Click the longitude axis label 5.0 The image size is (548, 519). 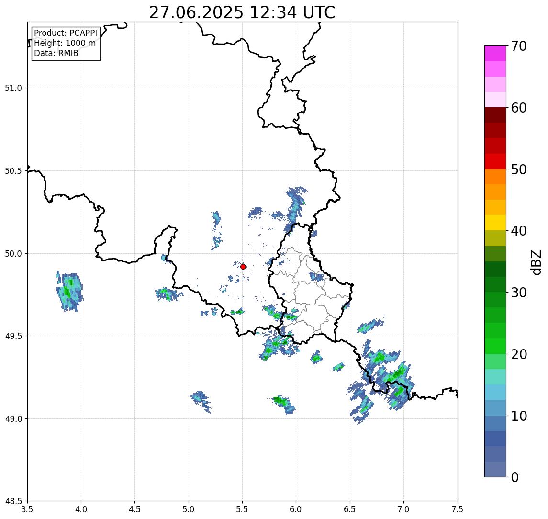pyautogui.click(x=189, y=509)
